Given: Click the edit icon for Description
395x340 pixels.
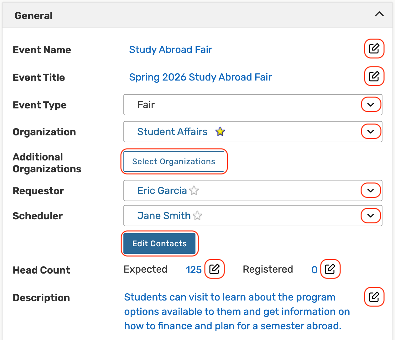Looking at the screenshot, I should 374,296.
